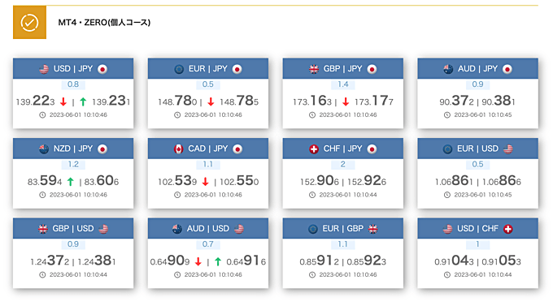Screen dimensions: 553x306
Task: Click the MT4・ZERO(個人コース) heading
Action: (104, 23)
